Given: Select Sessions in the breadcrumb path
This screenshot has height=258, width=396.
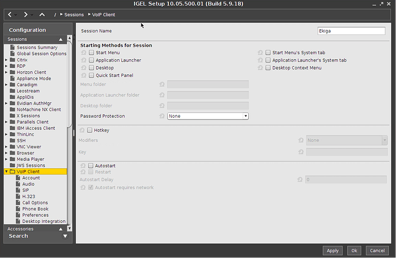Looking at the screenshot, I should click(x=74, y=14).
